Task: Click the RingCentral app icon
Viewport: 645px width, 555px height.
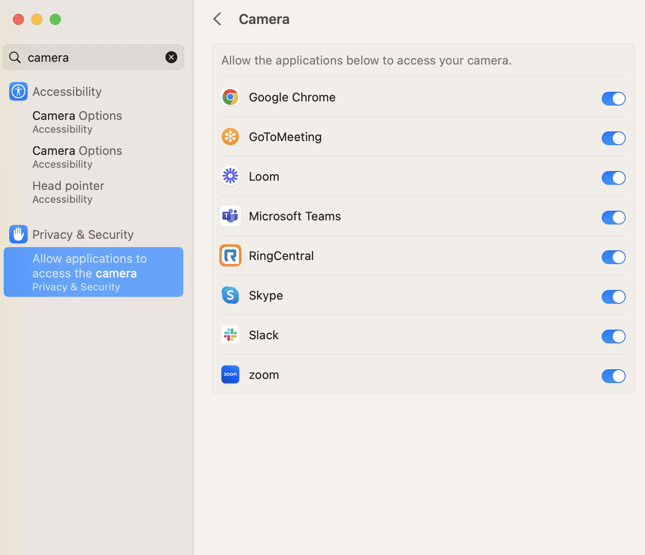Action: 230,255
